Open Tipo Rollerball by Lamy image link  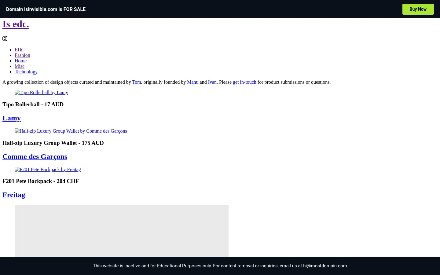tap(41, 93)
